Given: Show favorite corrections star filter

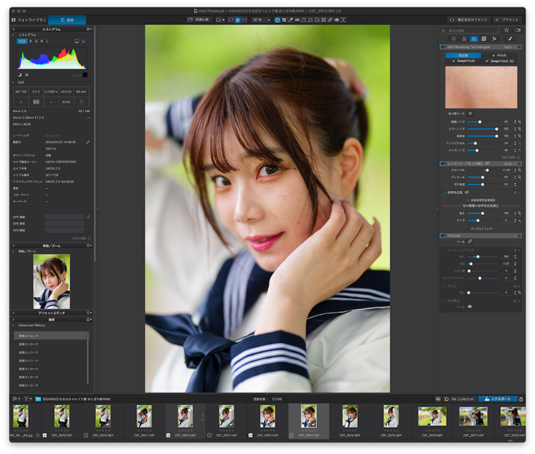Looking at the screenshot, I should 507,30.
